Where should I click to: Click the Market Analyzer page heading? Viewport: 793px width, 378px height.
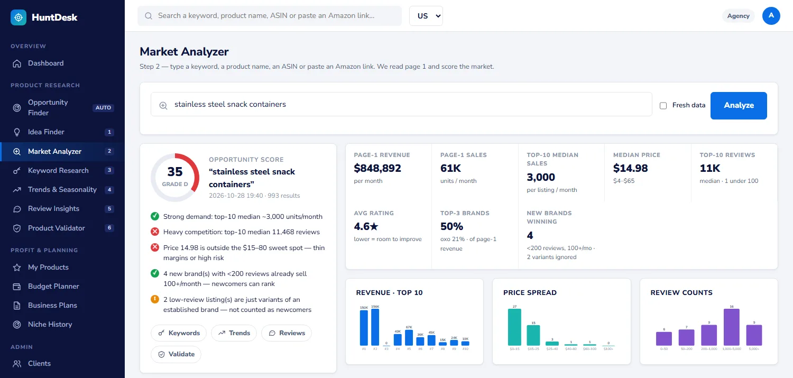click(x=184, y=52)
